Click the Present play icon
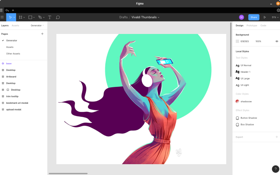The width and height of the screenshot is (280, 175). [x=265, y=17]
